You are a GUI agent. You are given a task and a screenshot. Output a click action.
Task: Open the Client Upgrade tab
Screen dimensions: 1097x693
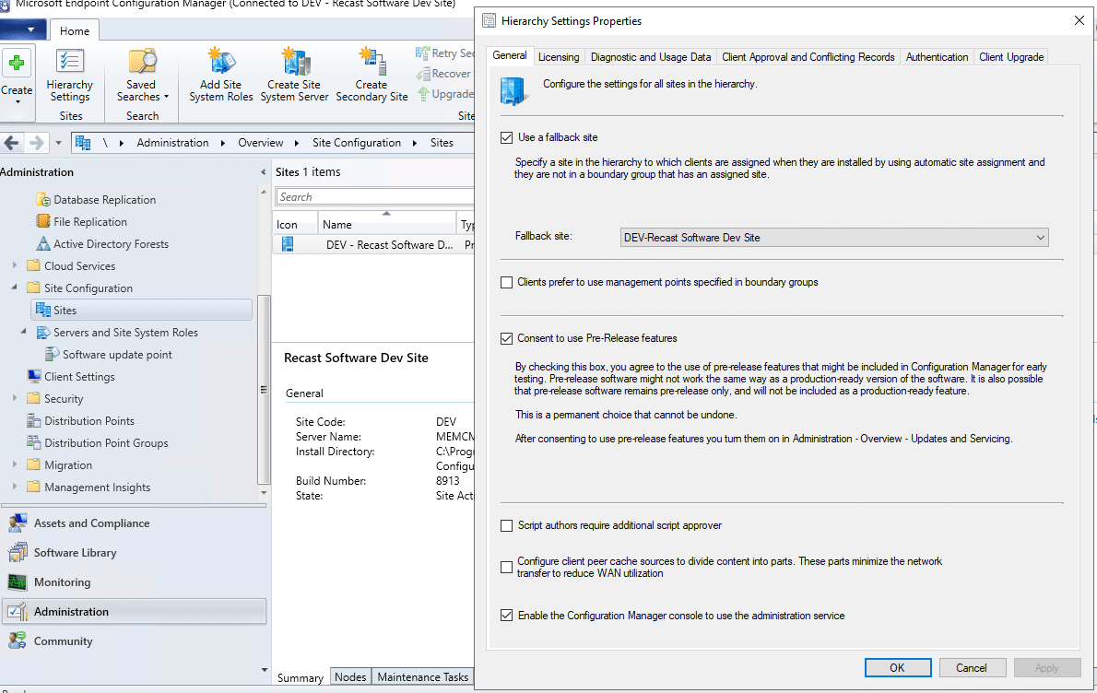(x=1011, y=57)
